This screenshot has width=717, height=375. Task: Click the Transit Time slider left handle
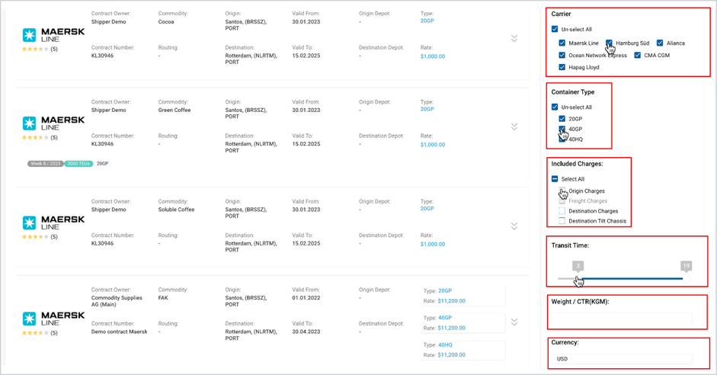pyautogui.click(x=578, y=278)
